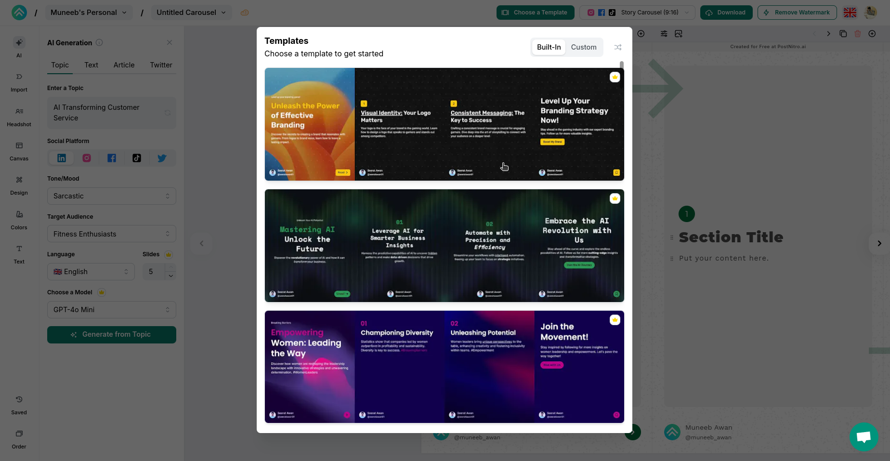Open the Design sidebar panel
This screenshot has width=890, height=461.
coord(19,185)
